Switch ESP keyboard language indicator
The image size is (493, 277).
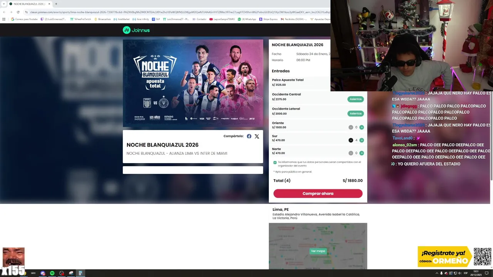click(466, 273)
